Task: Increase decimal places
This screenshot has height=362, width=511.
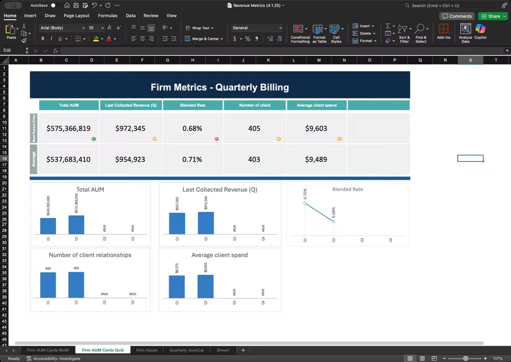Action: (x=270, y=39)
